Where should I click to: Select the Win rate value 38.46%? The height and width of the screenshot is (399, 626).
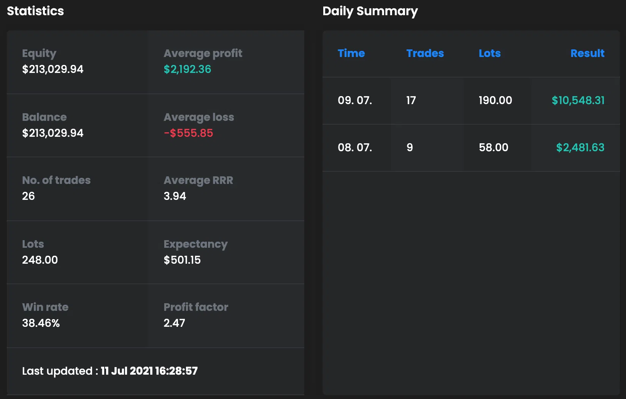click(x=41, y=323)
